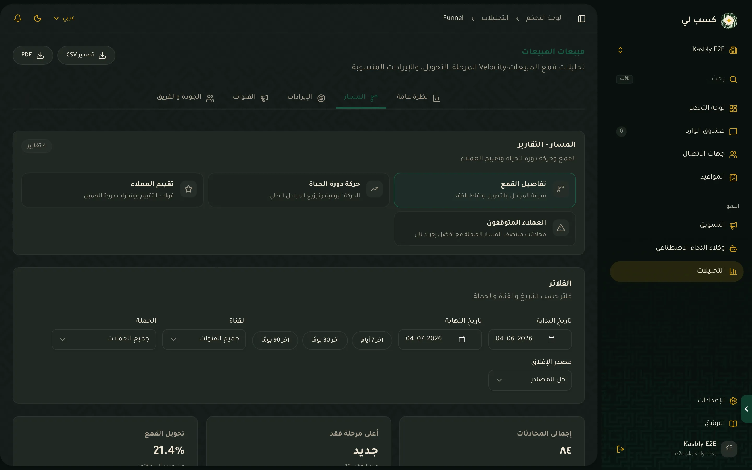The width and height of the screenshot is (752, 470).
Task: Click the بحث search field
Action: tap(677, 79)
